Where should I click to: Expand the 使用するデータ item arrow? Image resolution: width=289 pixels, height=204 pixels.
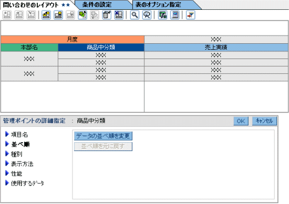tap(7, 183)
